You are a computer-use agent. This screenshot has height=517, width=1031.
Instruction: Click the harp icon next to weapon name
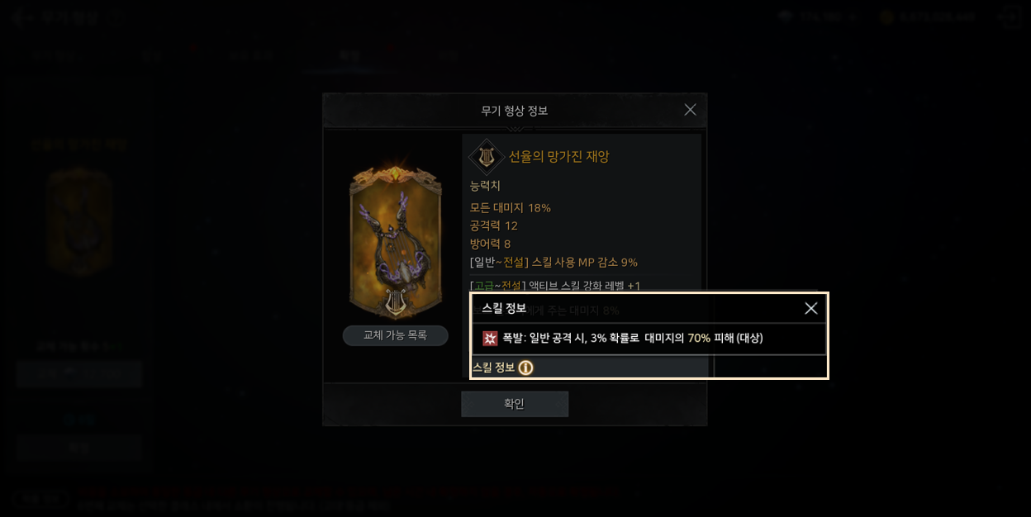tap(487, 156)
